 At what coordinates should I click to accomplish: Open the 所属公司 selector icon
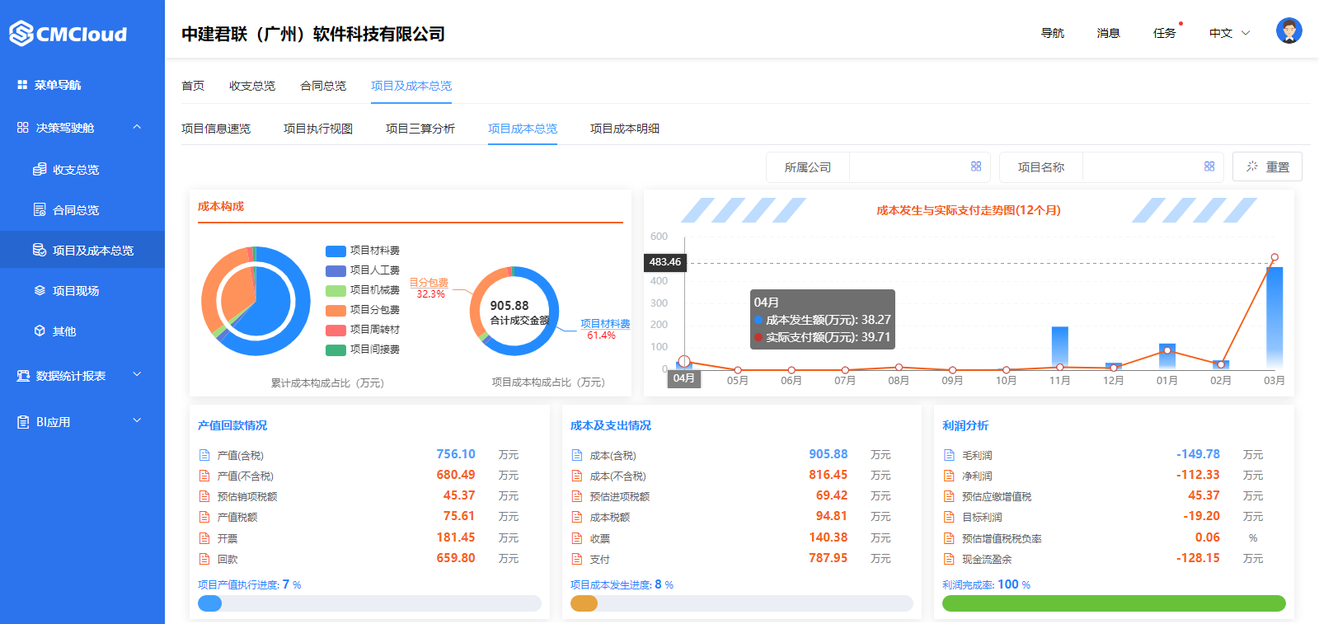pos(976,167)
